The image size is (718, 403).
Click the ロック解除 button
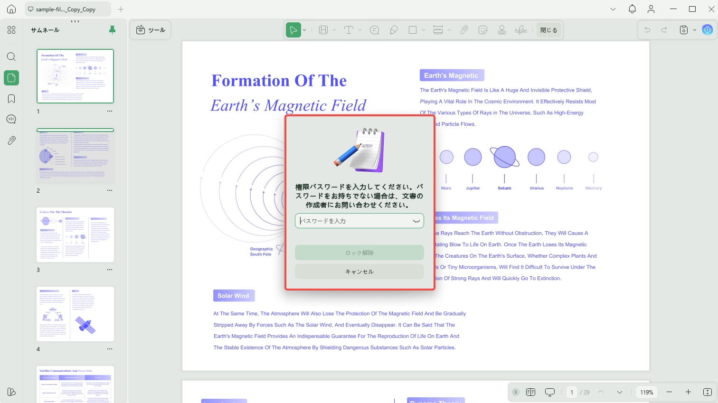tap(359, 253)
